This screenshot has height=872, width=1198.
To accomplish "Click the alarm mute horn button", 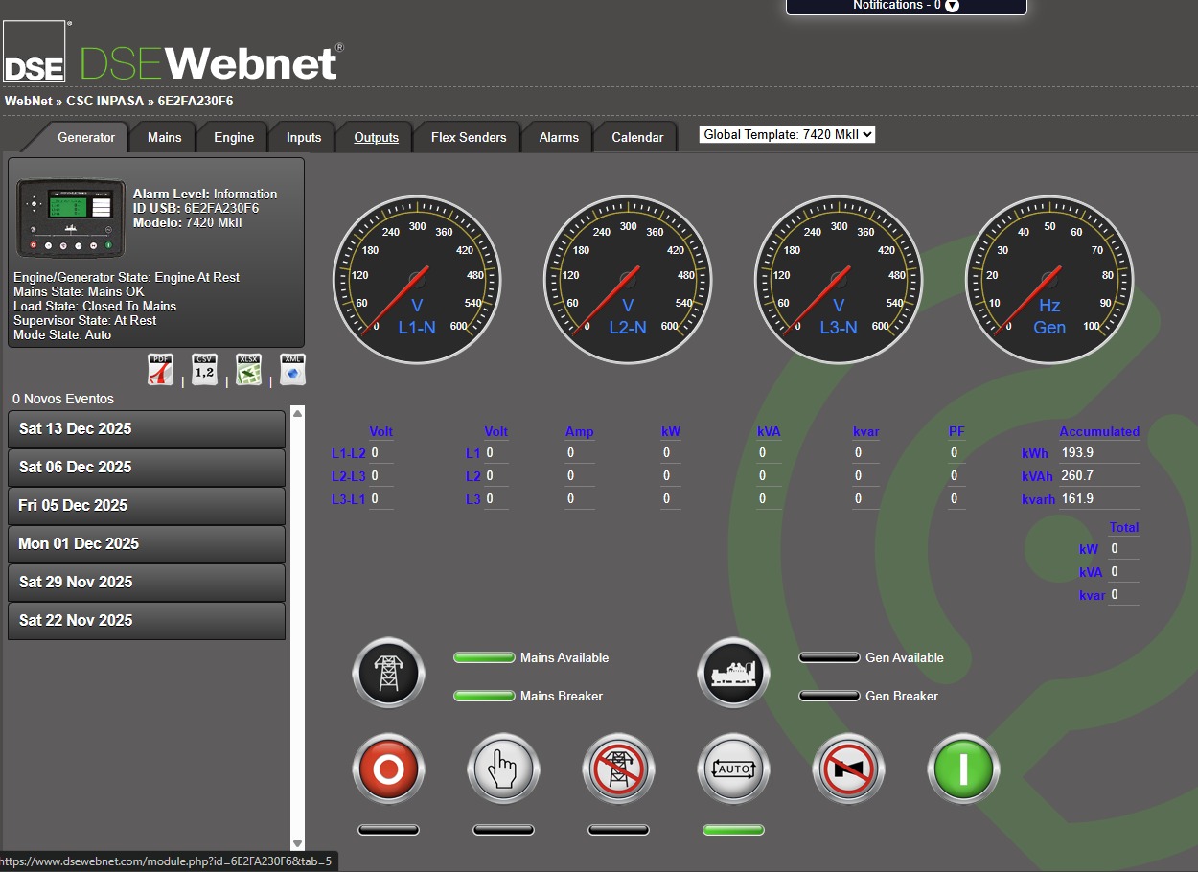I will pos(848,769).
